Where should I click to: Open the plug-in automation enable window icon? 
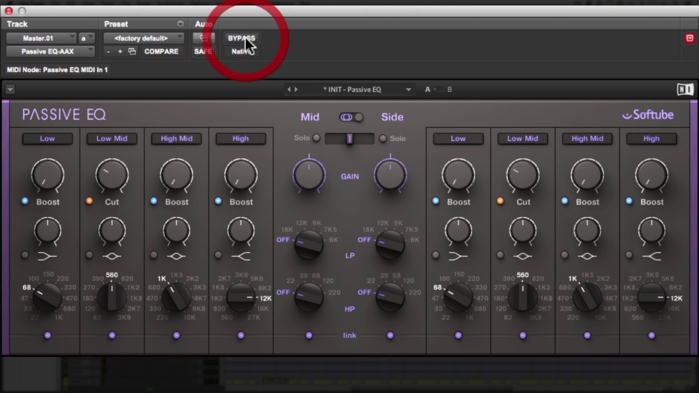203,38
